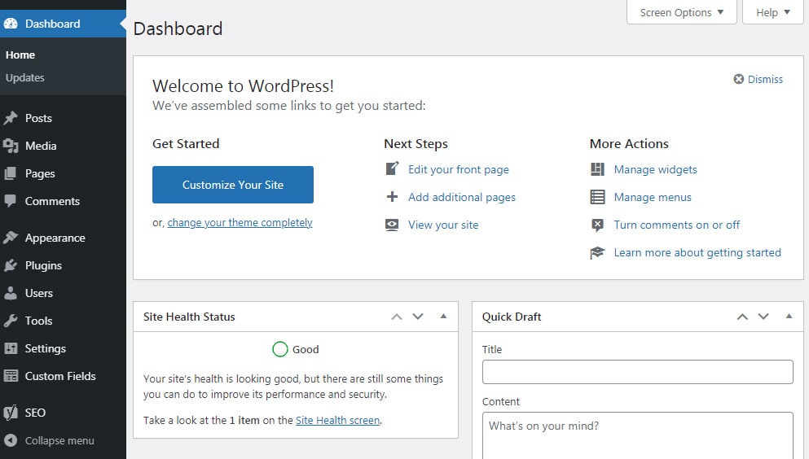
Task: Open the Site Health screen link
Action: [337, 421]
